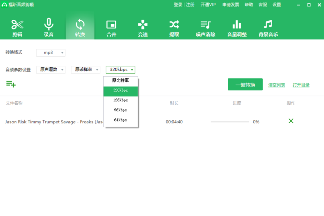Choose the 128kbps bitrate option

pyautogui.click(x=121, y=100)
